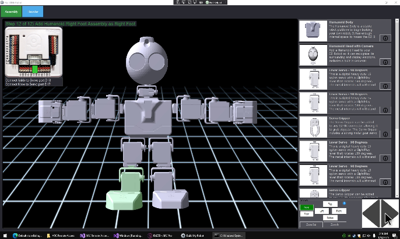Switch to Bottom view
This screenshot has width=400, height=239.
[x=330, y=217]
